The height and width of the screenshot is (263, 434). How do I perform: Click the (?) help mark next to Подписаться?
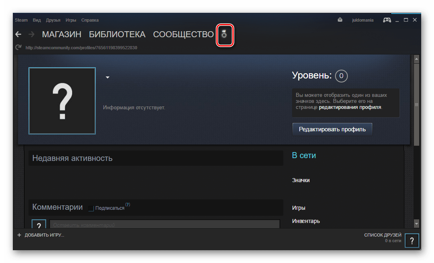pos(127,205)
